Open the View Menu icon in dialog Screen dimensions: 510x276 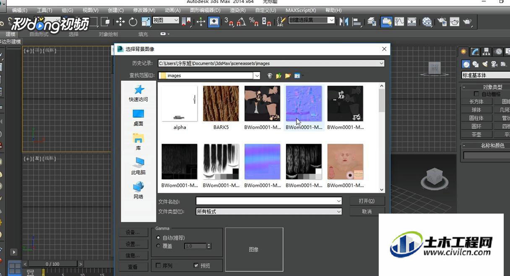click(298, 76)
